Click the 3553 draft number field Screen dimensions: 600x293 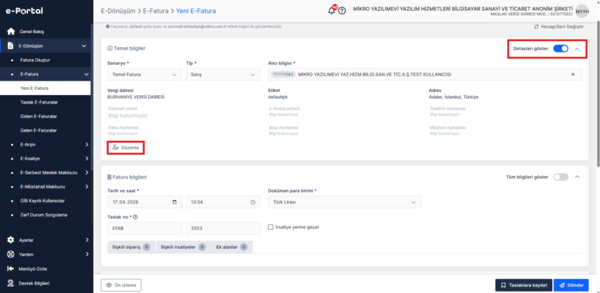point(223,229)
